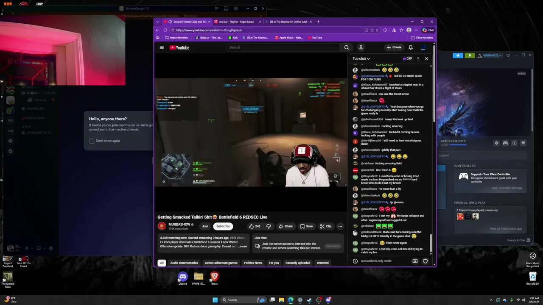Select Audio commentaries filter chip
The height and width of the screenshot is (305, 543).
point(184,263)
